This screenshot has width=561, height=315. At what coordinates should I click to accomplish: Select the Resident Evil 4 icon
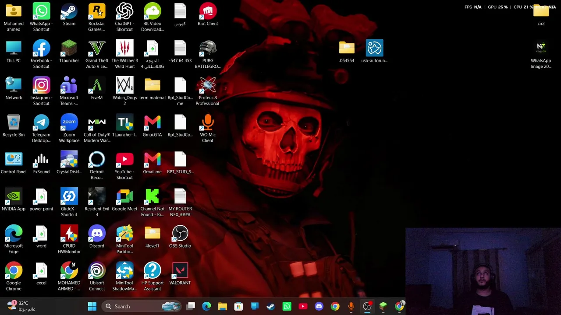click(x=97, y=203)
